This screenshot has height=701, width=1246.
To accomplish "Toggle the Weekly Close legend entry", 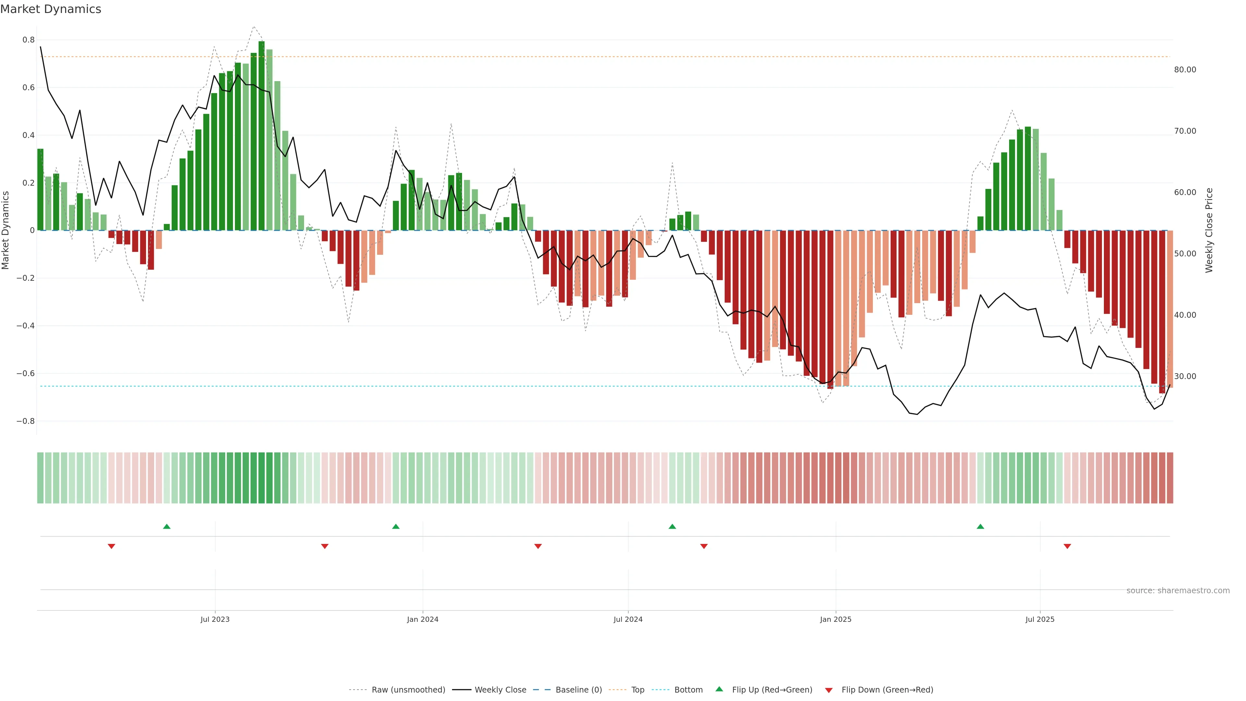I will click(500, 689).
